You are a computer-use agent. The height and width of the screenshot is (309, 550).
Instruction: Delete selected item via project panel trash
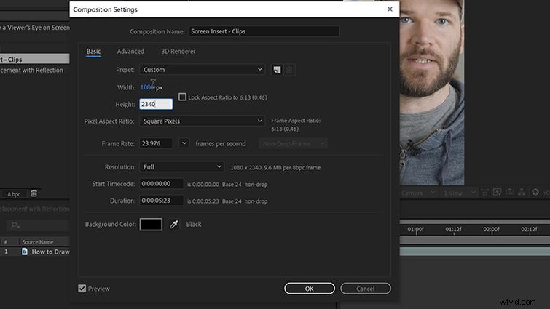pyautogui.click(x=34, y=193)
